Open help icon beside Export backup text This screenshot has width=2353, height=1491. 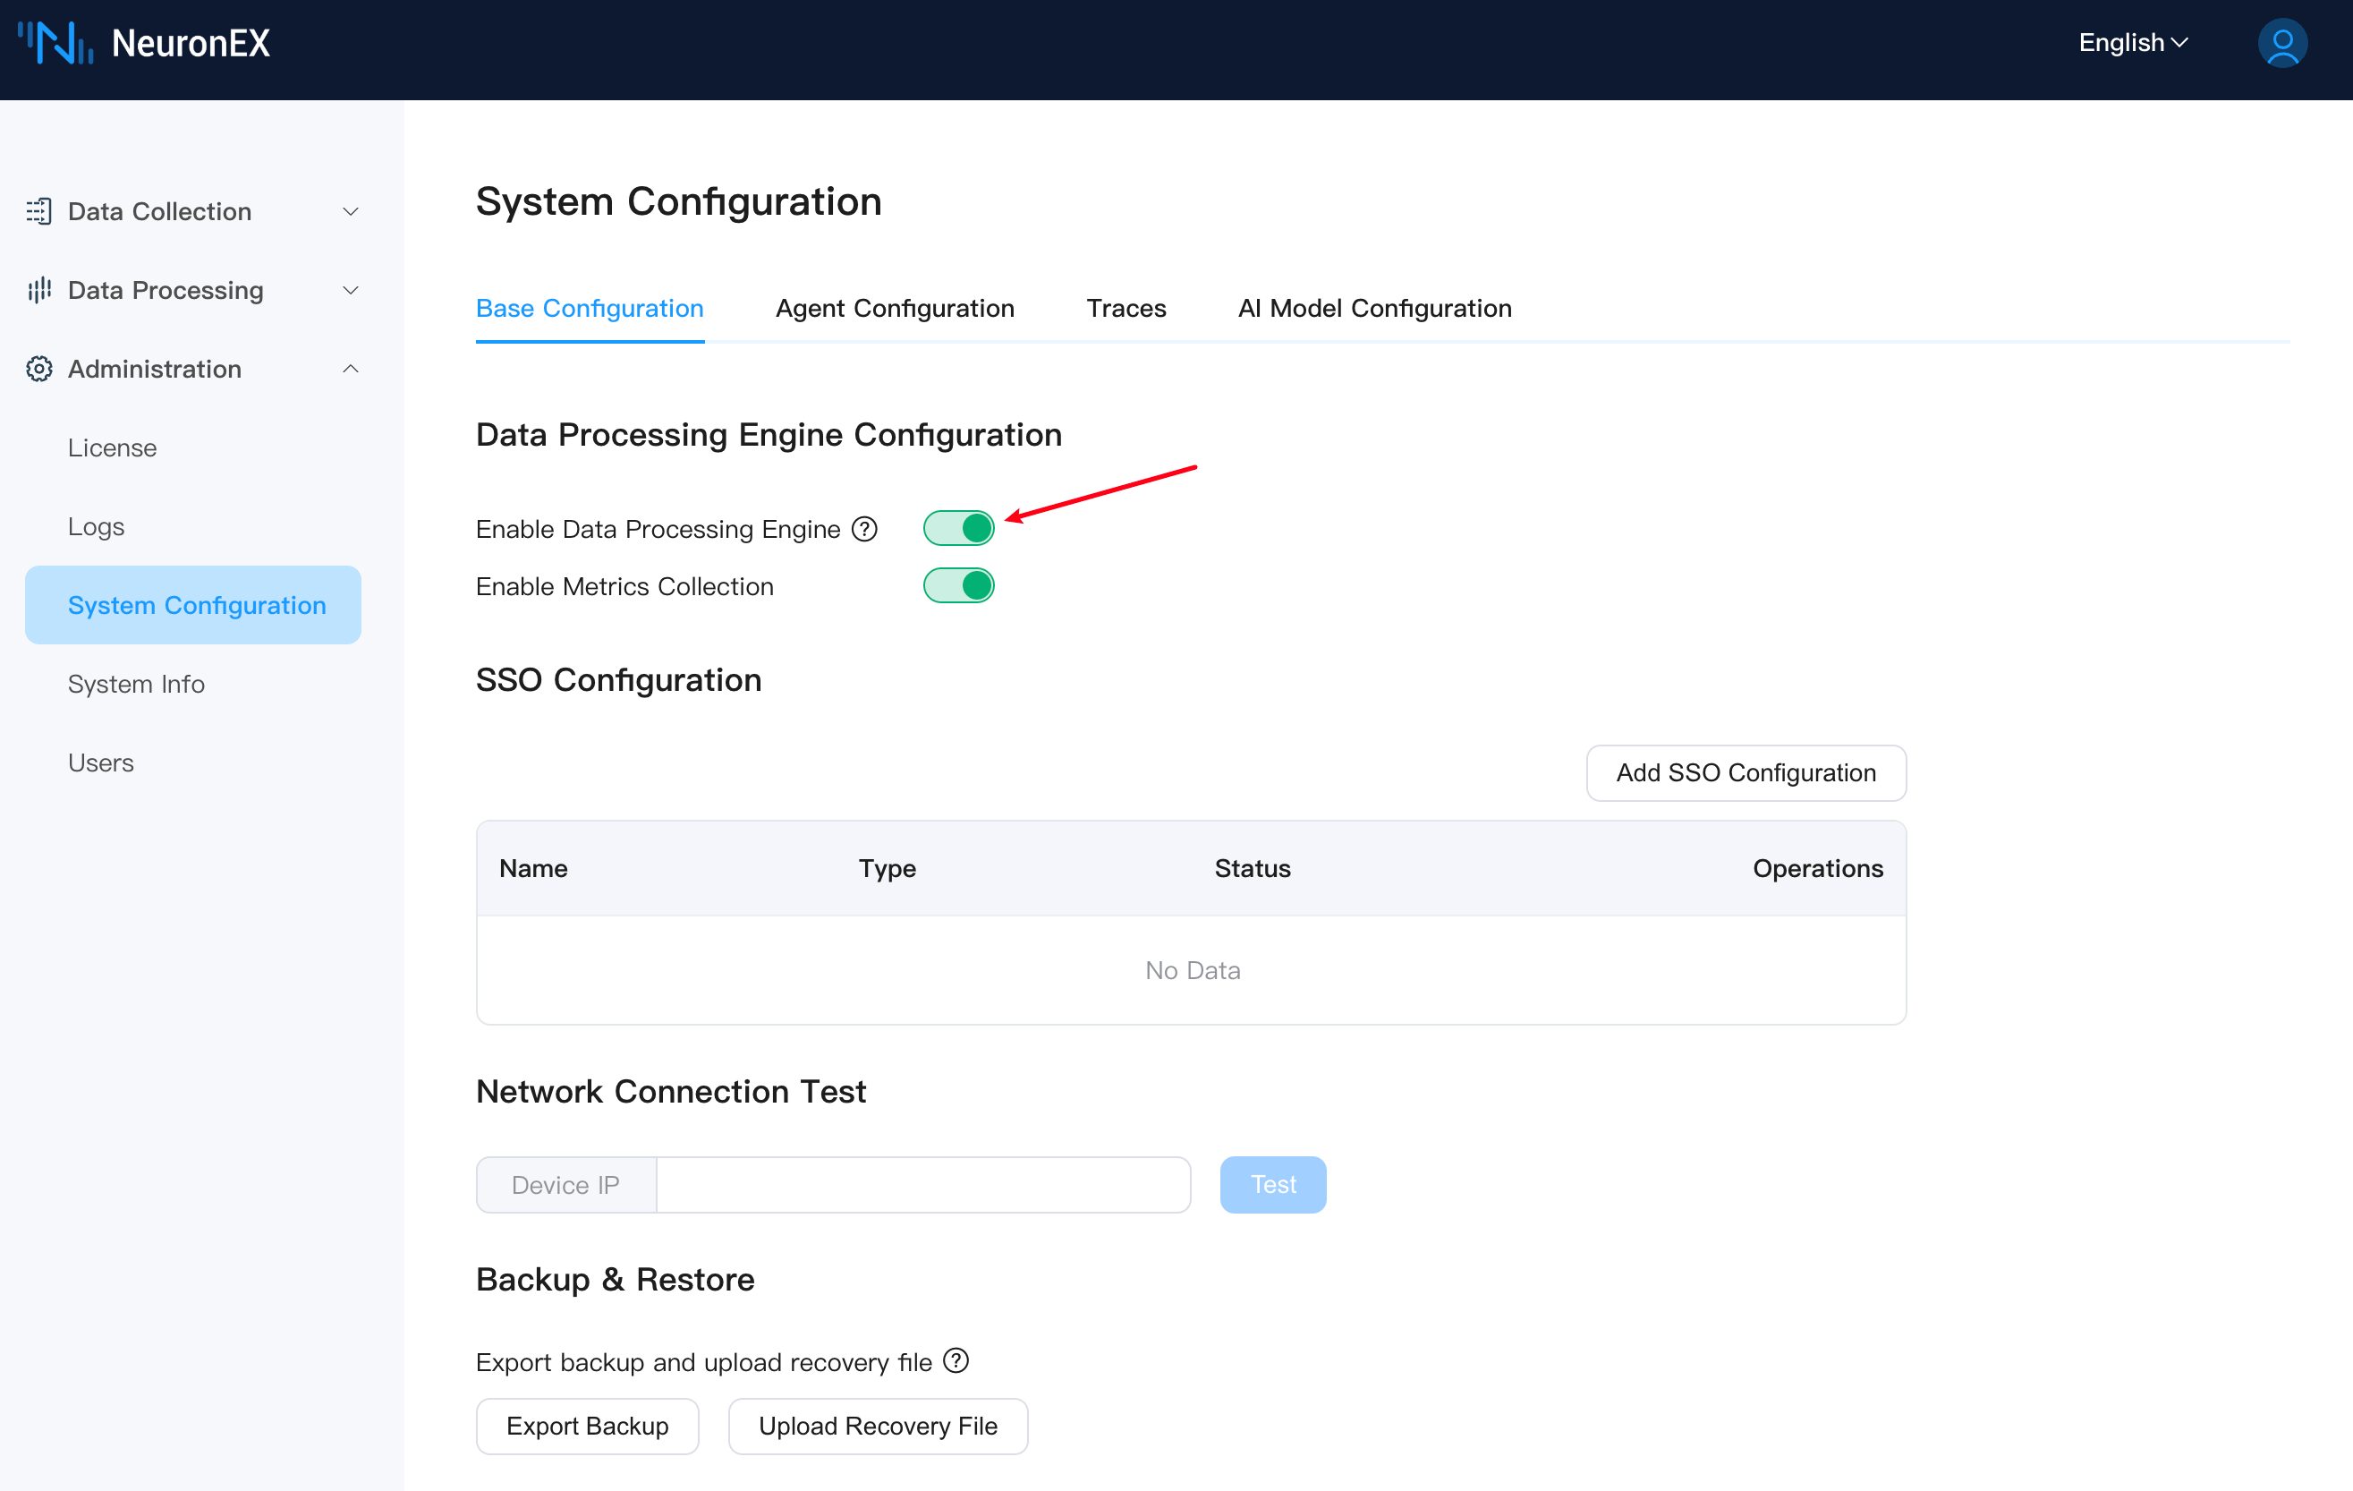coord(956,1361)
